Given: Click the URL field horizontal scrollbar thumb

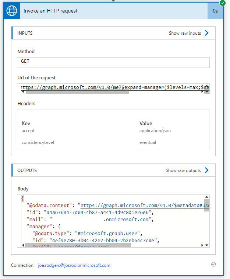Looking at the screenshot, I should pyautogui.click(x=77, y=92).
